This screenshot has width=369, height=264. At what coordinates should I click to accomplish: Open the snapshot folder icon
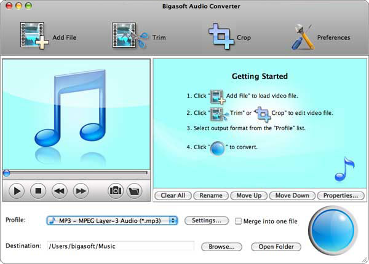[x=134, y=191]
